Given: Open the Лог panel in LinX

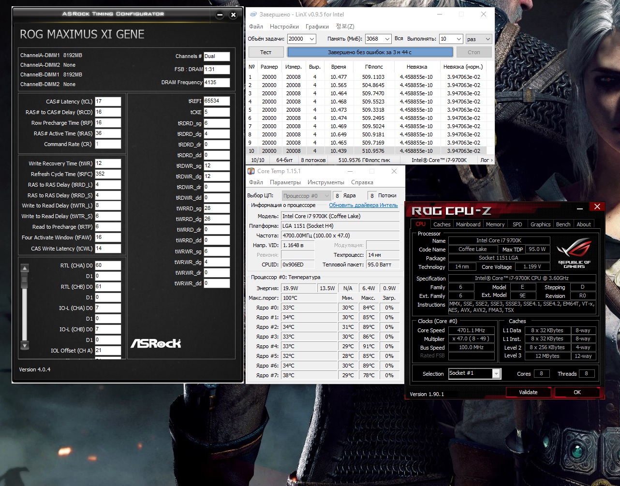Looking at the screenshot, I should pos(487,160).
